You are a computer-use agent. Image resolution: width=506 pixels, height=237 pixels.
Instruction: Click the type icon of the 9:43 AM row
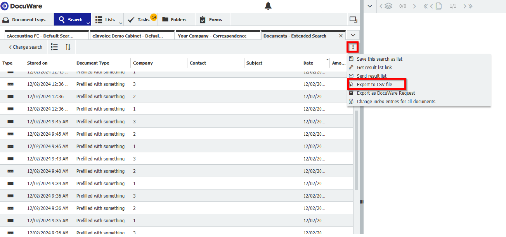[10, 159]
